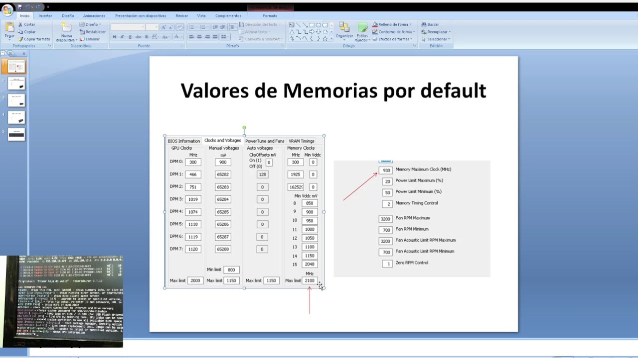Select slide 2 thumbnail
Image resolution: width=638 pixels, height=358 pixels.
point(16,83)
